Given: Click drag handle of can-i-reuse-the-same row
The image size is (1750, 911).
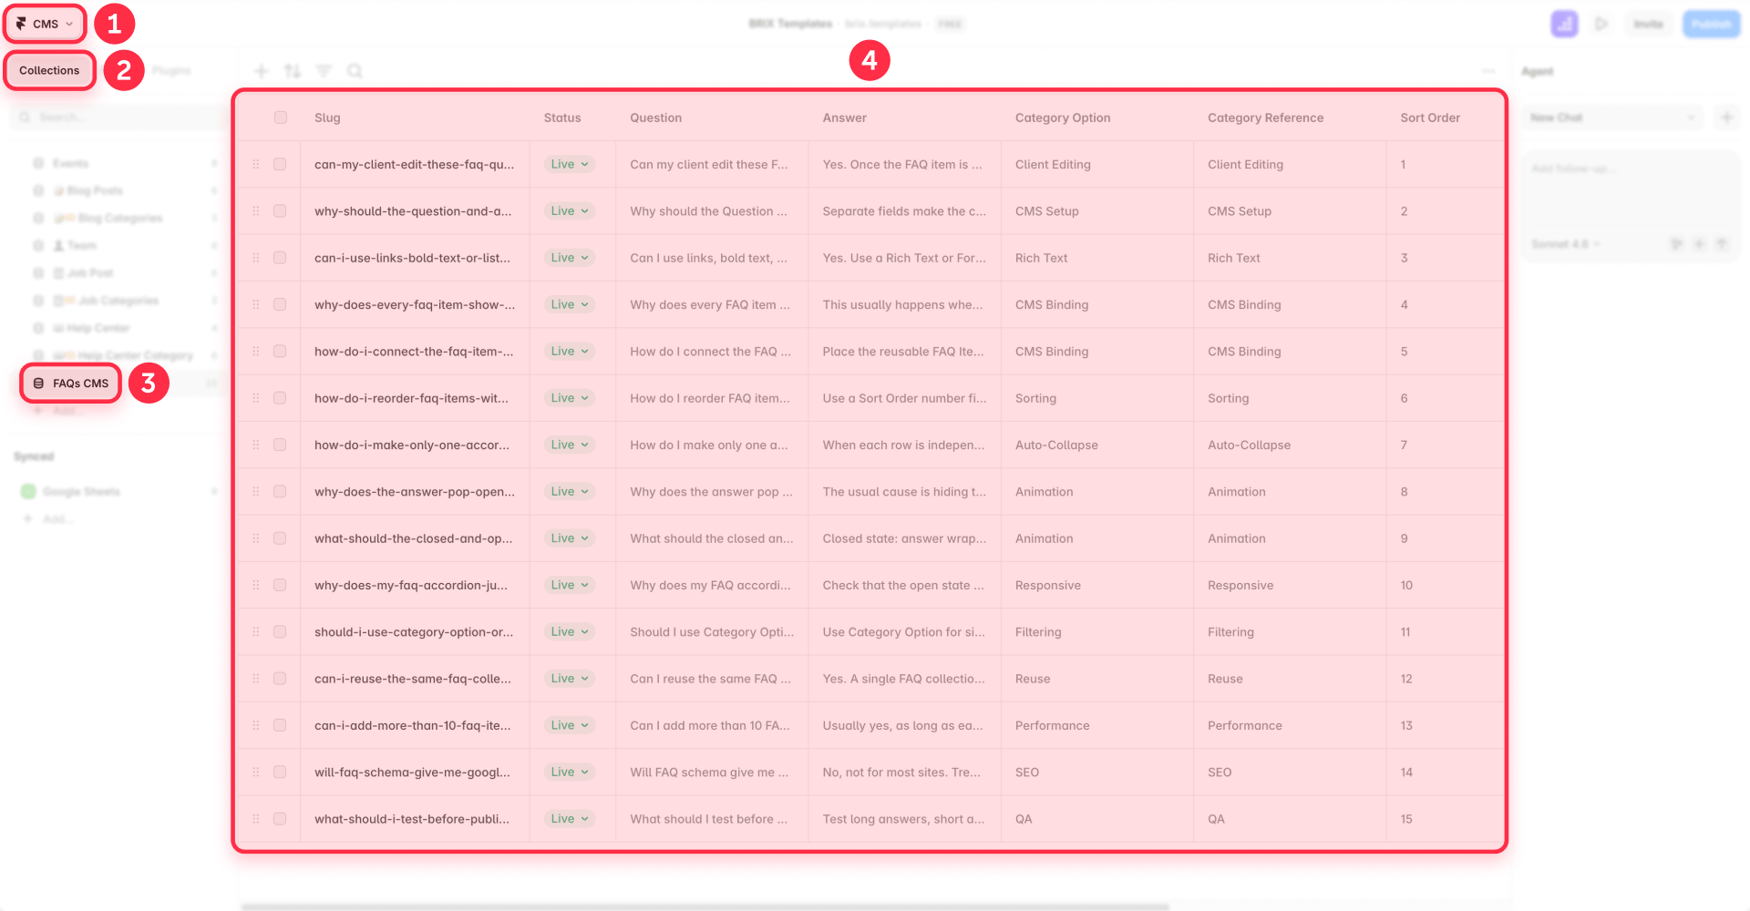Looking at the screenshot, I should point(256,679).
